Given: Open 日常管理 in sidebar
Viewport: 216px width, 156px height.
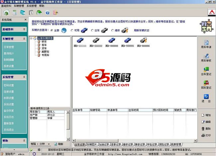Looking at the screenshot, I should click(x=9, y=47).
